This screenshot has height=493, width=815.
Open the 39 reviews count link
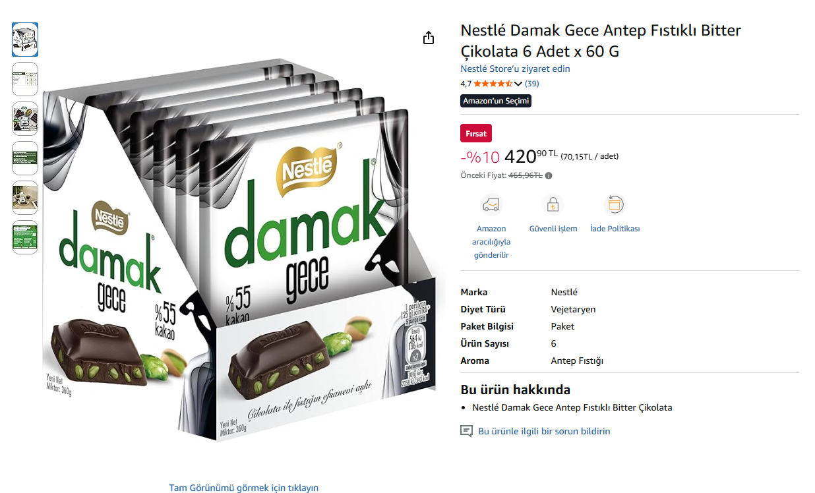click(531, 84)
